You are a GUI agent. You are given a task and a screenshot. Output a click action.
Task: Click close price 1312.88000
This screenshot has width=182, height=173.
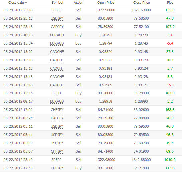tap(141, 160)
